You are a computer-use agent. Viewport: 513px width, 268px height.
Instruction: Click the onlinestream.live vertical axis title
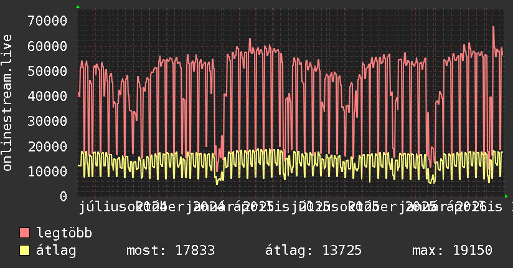click(7, 103)
